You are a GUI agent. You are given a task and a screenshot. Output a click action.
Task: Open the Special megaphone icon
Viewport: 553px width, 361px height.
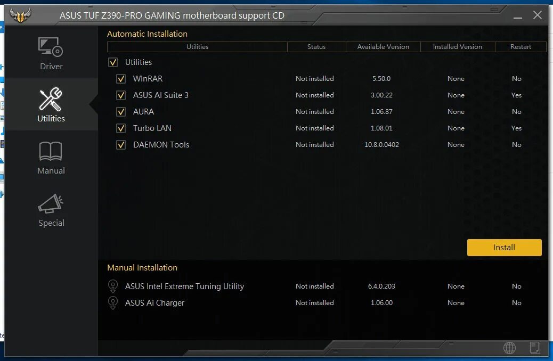point(51,203)
